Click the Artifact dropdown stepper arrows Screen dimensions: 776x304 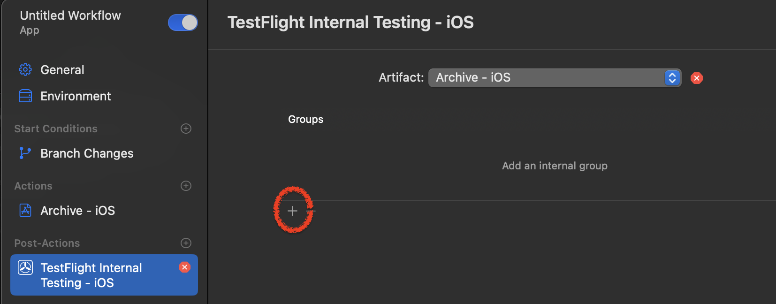(672, 78)
